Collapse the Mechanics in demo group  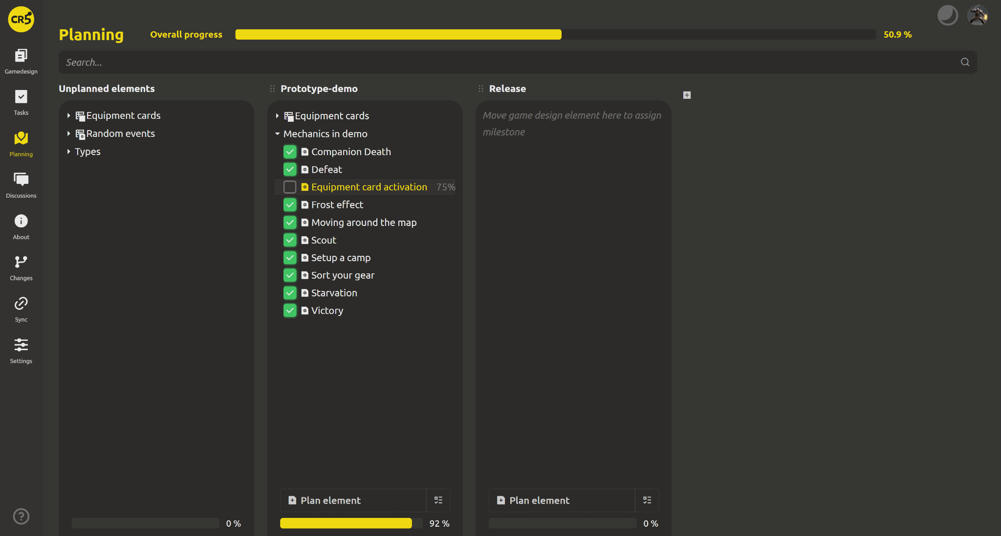tap(277, 134)
